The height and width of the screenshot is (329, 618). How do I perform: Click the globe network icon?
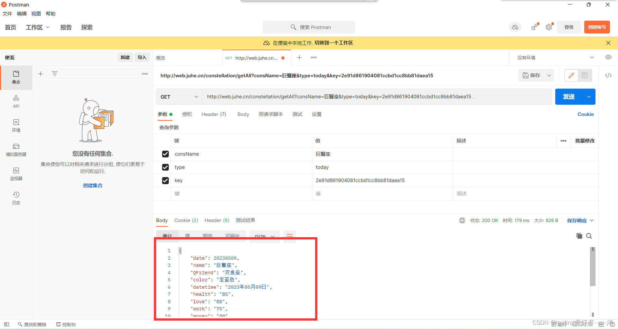pyautogui.click(x=462, y=220)
